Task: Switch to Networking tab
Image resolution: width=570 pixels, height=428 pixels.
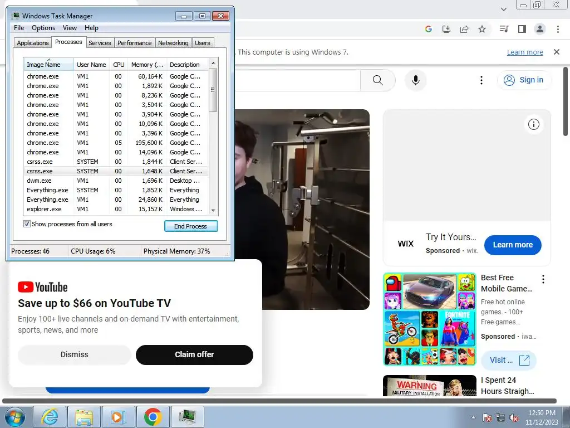Action: 174,43
